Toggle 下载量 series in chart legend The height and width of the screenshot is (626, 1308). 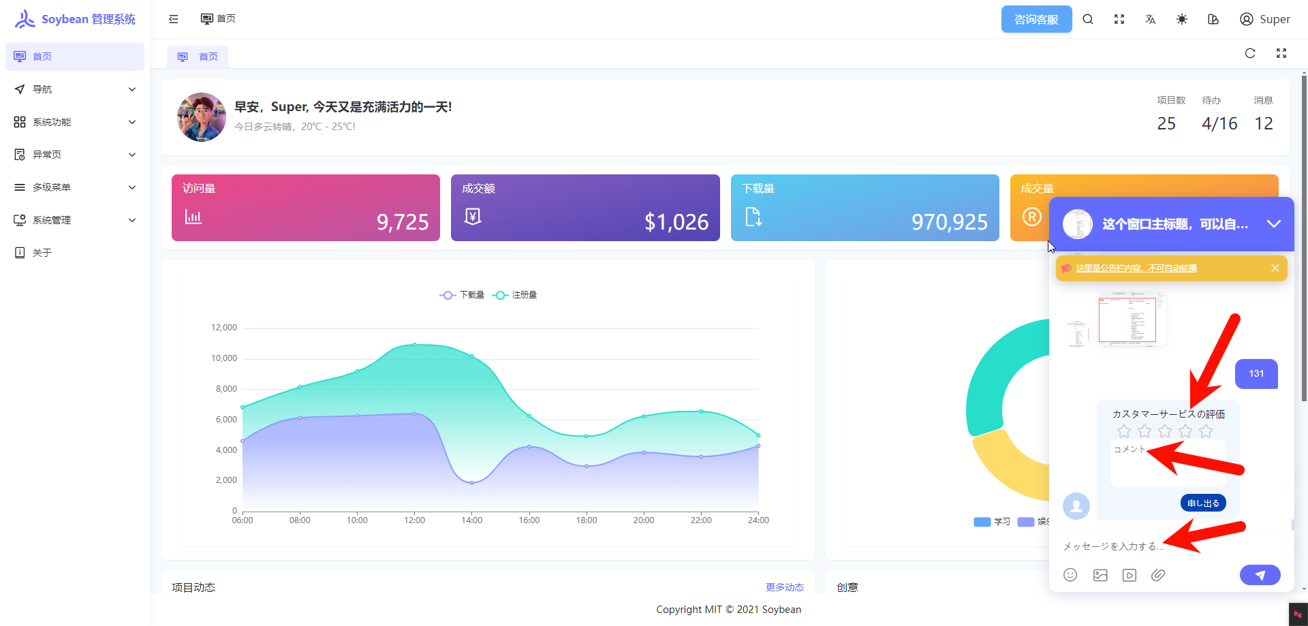click(x=463, y=295)
